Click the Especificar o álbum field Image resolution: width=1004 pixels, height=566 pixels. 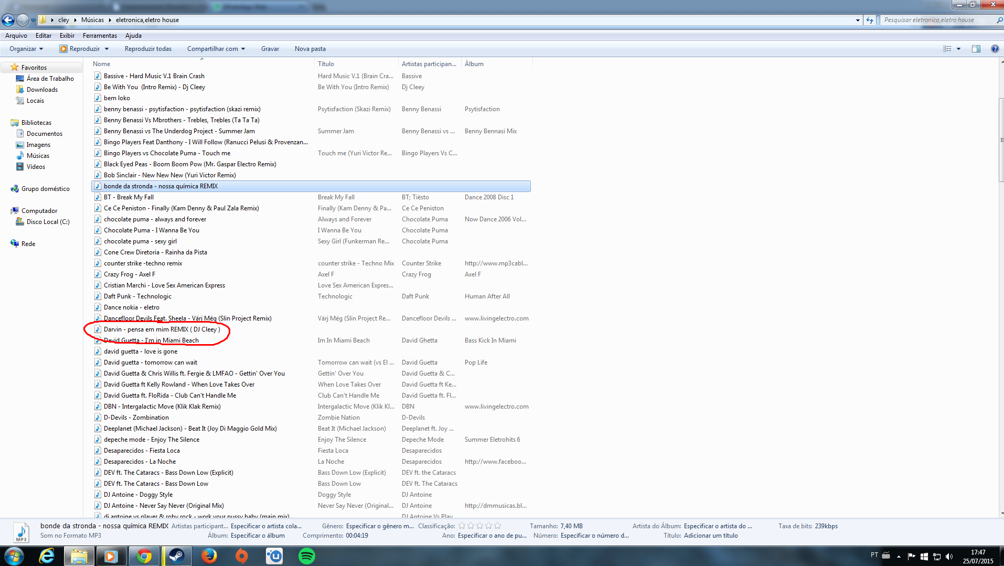(x=258, y=536)
